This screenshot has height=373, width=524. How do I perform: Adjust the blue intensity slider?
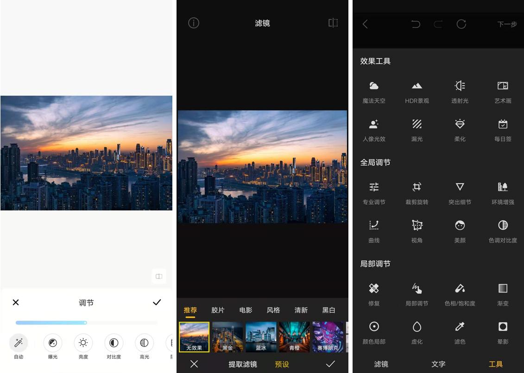[86, 323]
